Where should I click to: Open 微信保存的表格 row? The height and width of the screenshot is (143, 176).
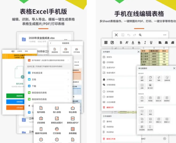[x=48, y=99]
